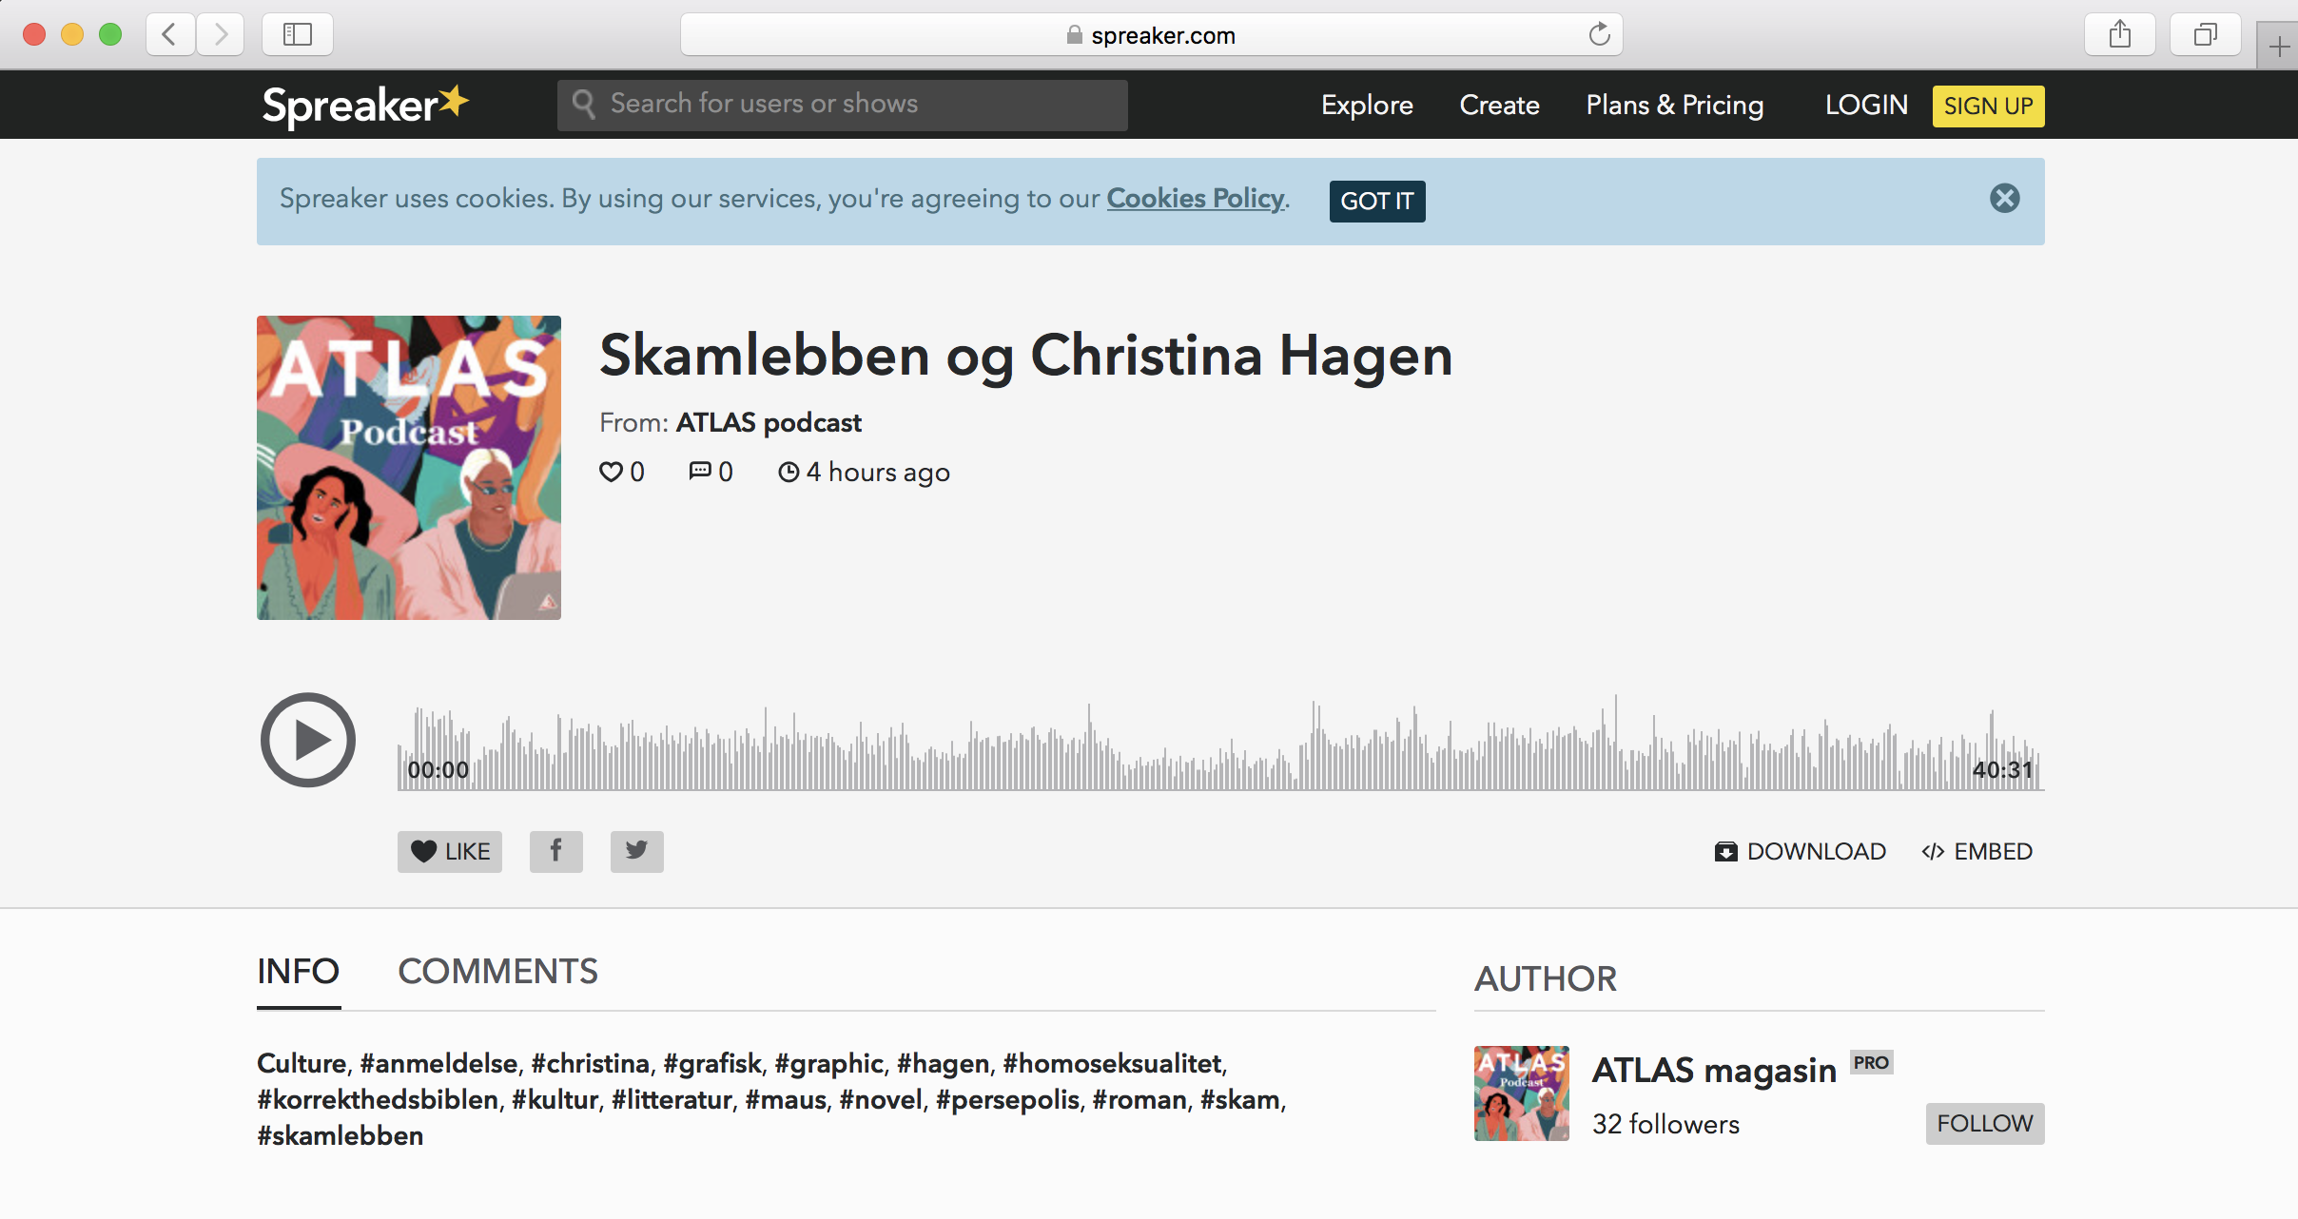2298x1219 pixels.
Task: Reload the page
Action: (1600, 34)
